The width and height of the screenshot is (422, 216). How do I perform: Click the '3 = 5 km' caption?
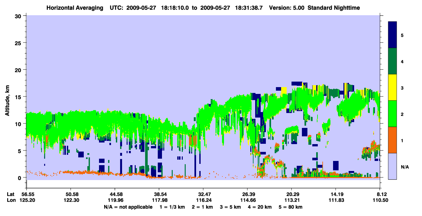[x=231, y=207]
